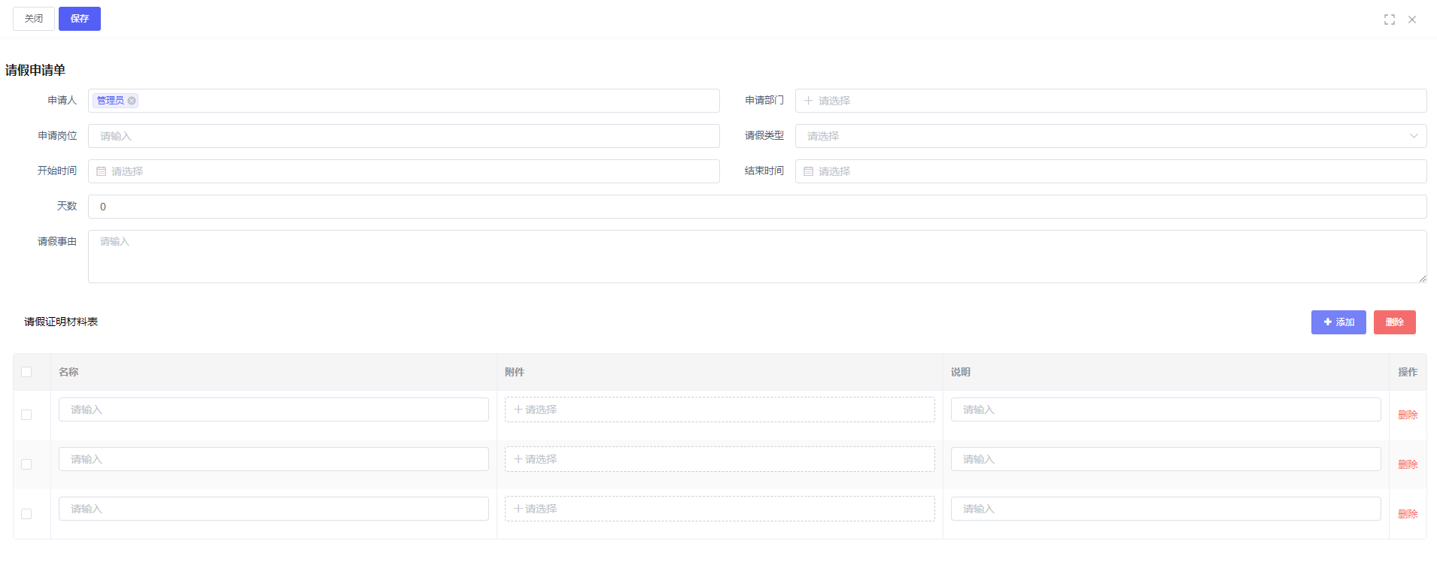Check the first table row checkbox
The height and width of the screenshot is (565, 1437).
coord(26,415)
